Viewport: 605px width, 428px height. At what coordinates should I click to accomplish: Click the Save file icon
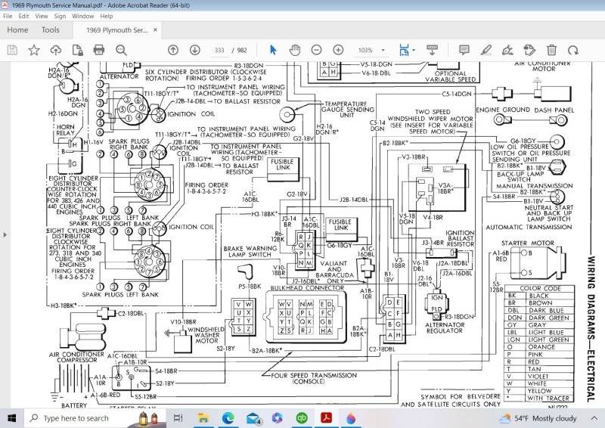click(12, 50)
